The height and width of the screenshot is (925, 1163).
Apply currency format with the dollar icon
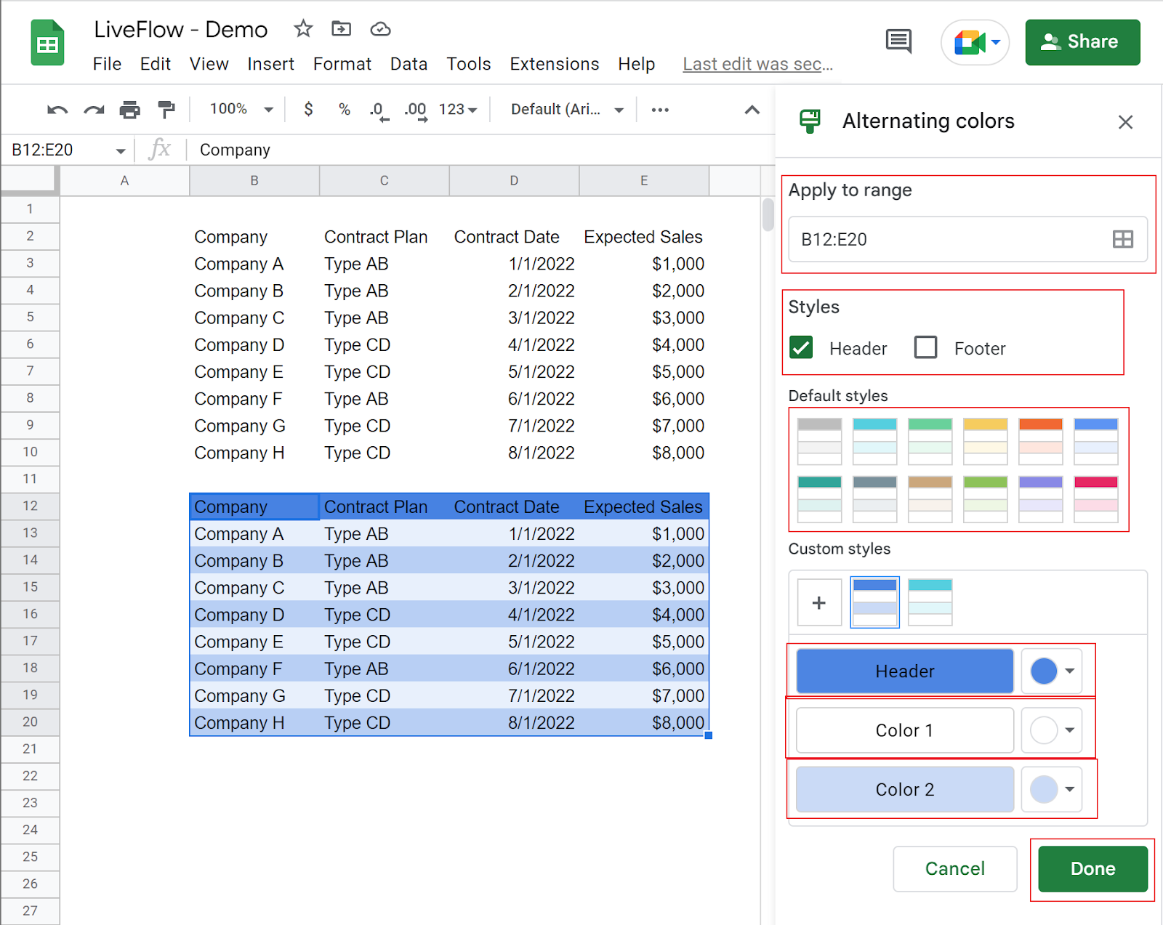(308, 109)
